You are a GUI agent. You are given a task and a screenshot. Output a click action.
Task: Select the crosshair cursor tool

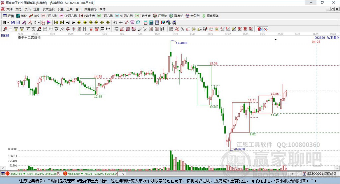pyautogui.click(x=121, y=23)
